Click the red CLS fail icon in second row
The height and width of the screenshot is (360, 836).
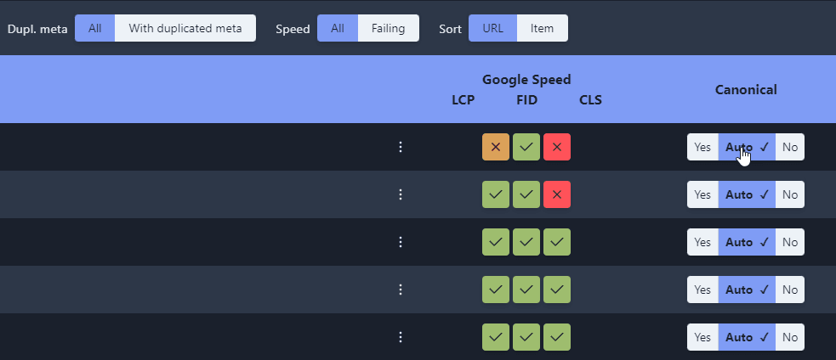click(x=557, y=194)
